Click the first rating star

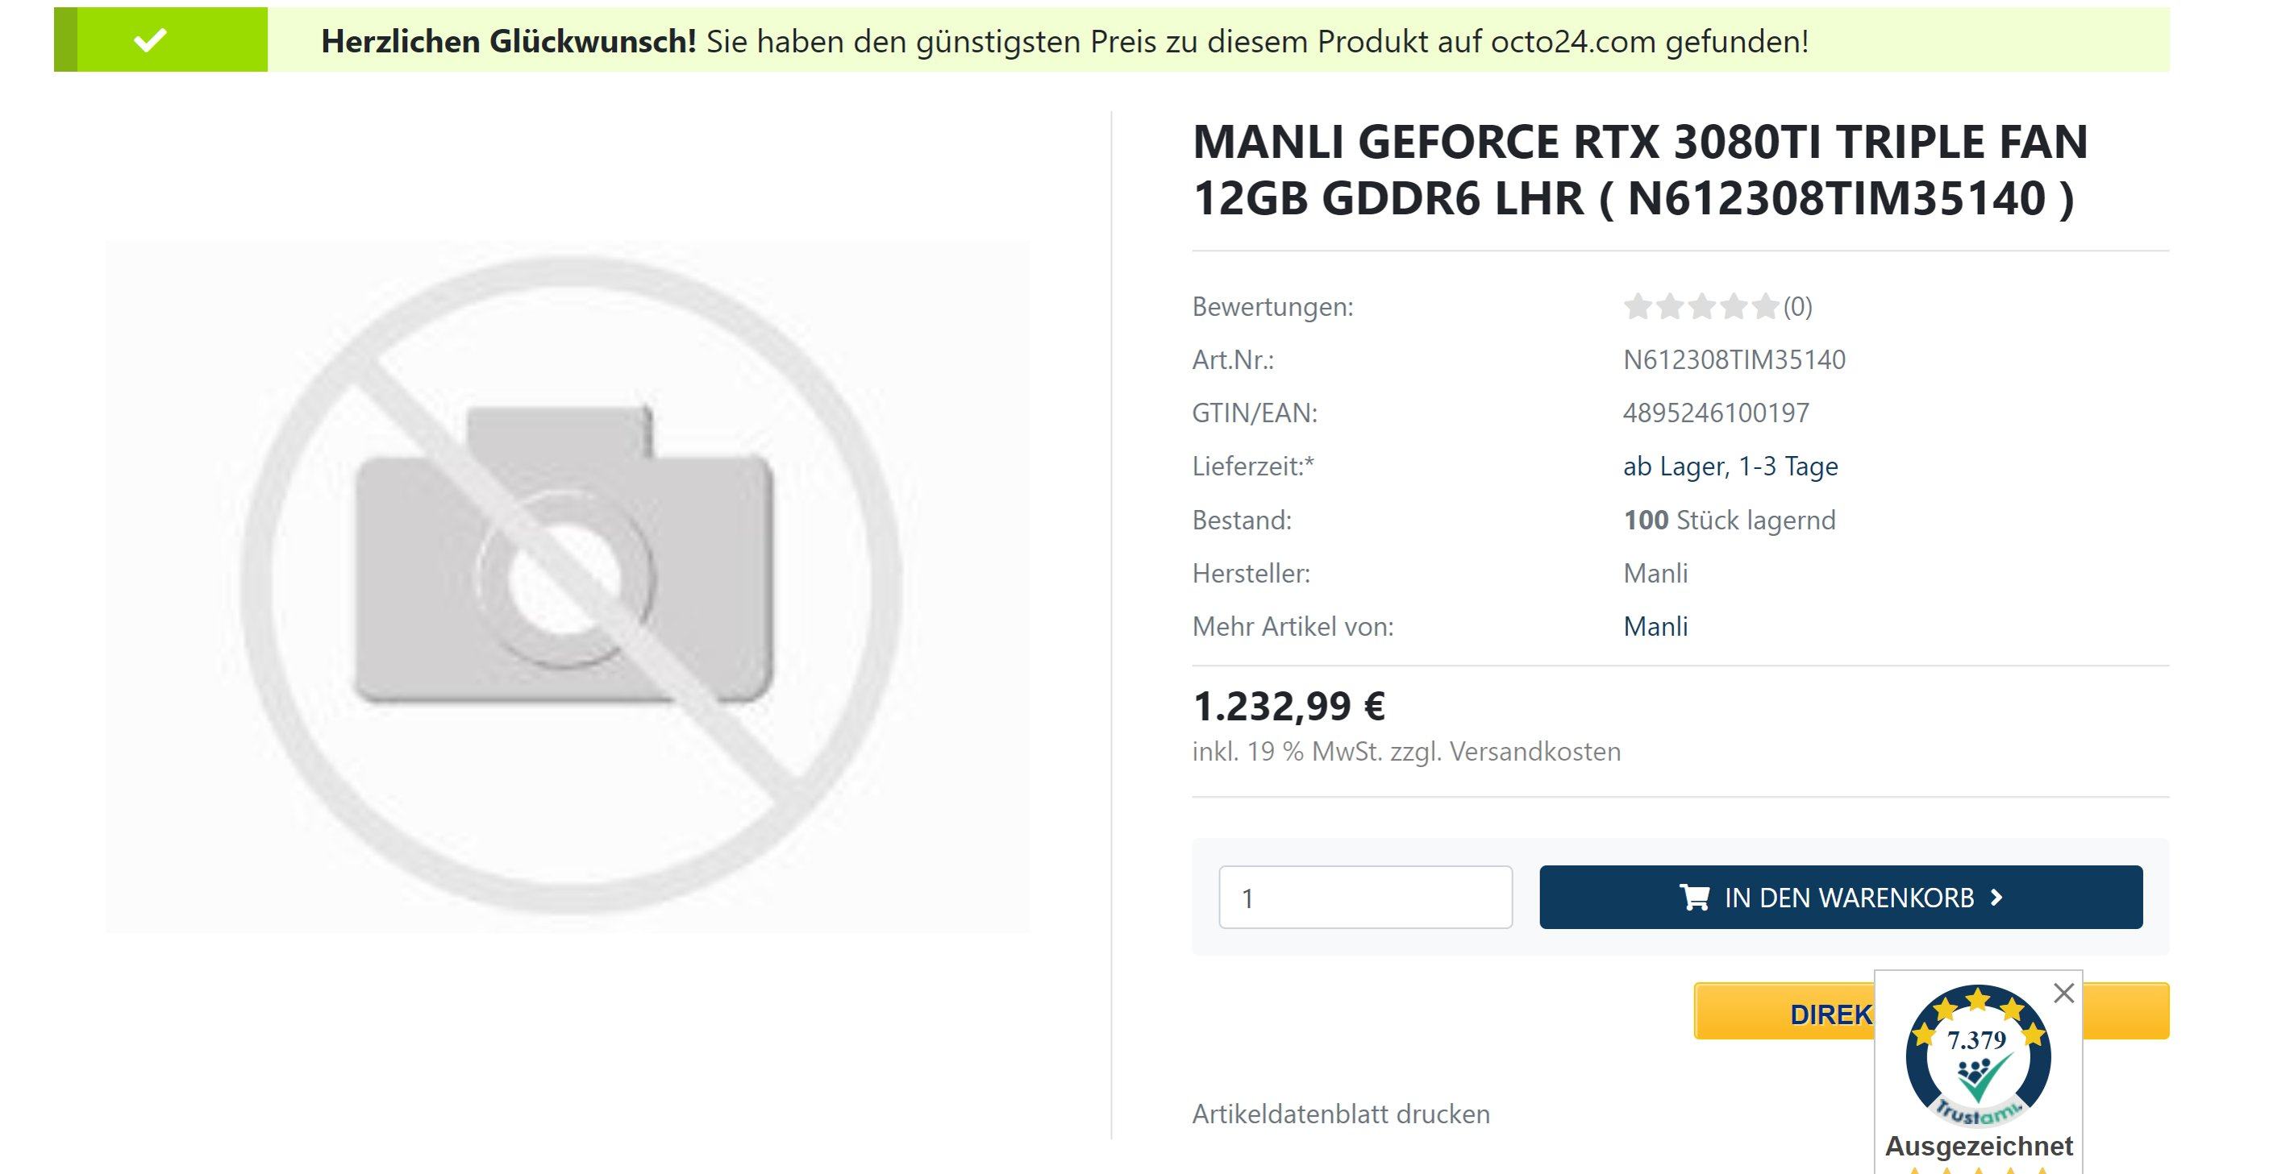(1638, 306)
